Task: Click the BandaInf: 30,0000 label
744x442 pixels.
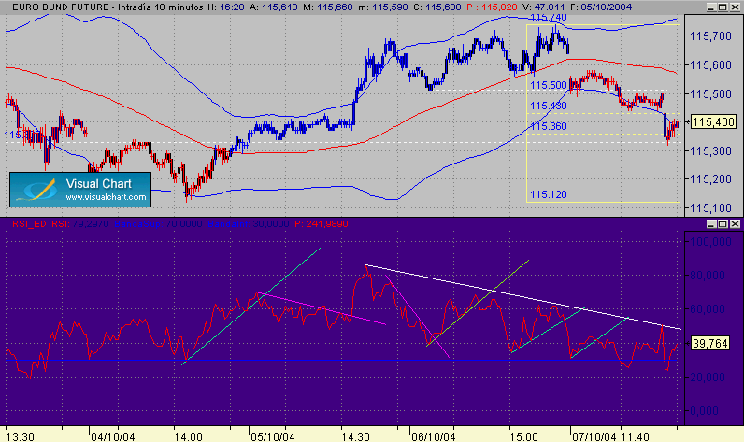Action: click(249, 224)
